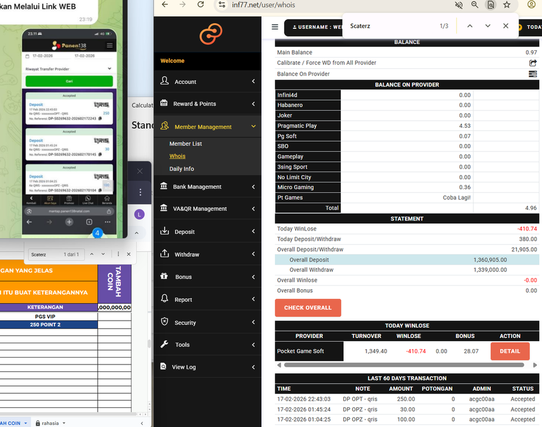Click the USERNAME button in header
542x427 pixels.
314,27
